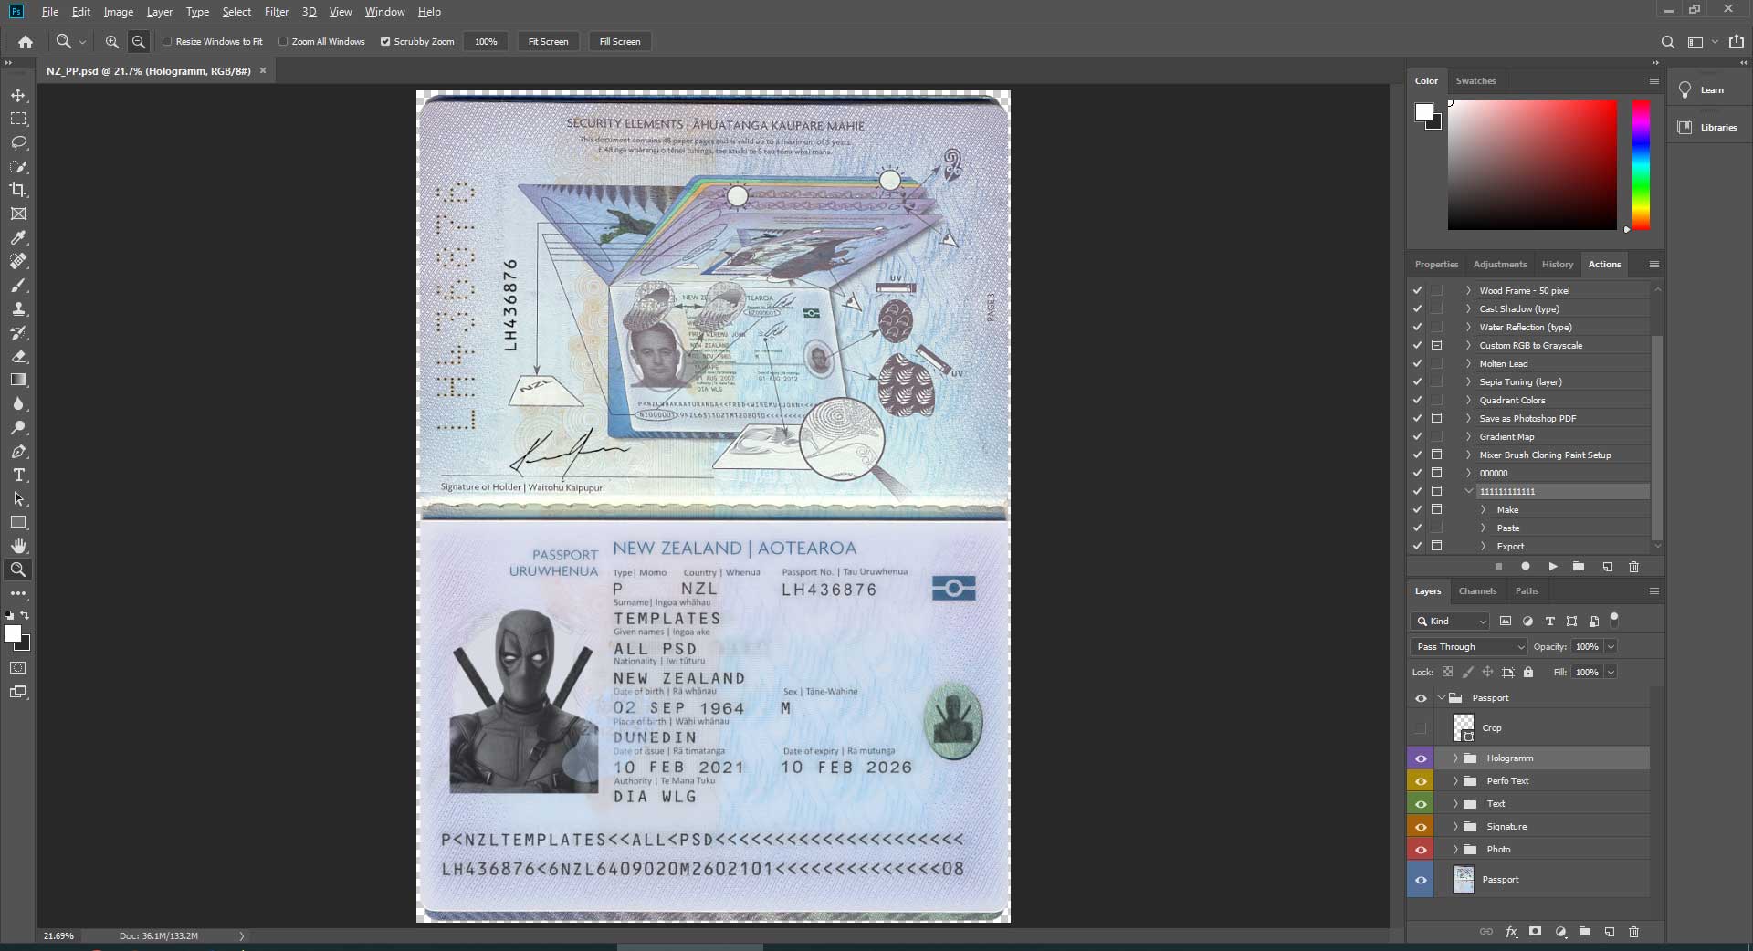1753x951 pixels.
Task: Choose the Eraser tool
Action: coord(18,356)
